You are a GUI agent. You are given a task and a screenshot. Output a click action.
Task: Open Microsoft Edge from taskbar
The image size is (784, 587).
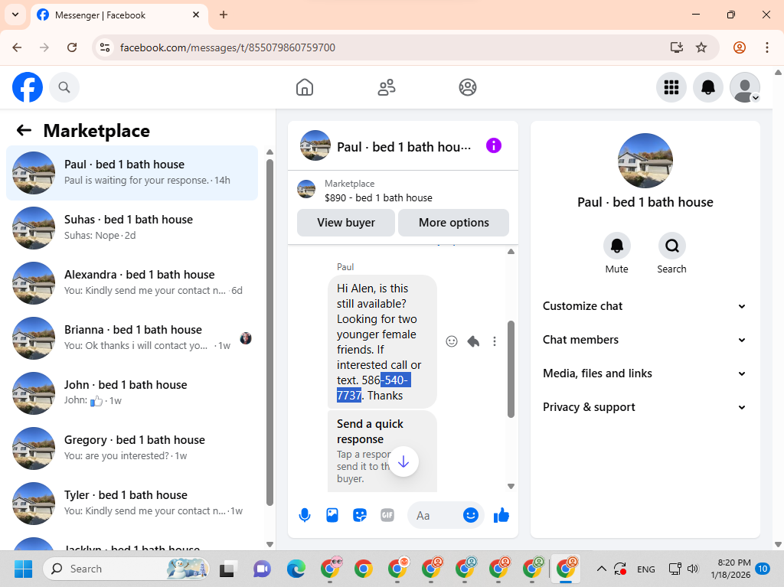[x=296, y=569]
